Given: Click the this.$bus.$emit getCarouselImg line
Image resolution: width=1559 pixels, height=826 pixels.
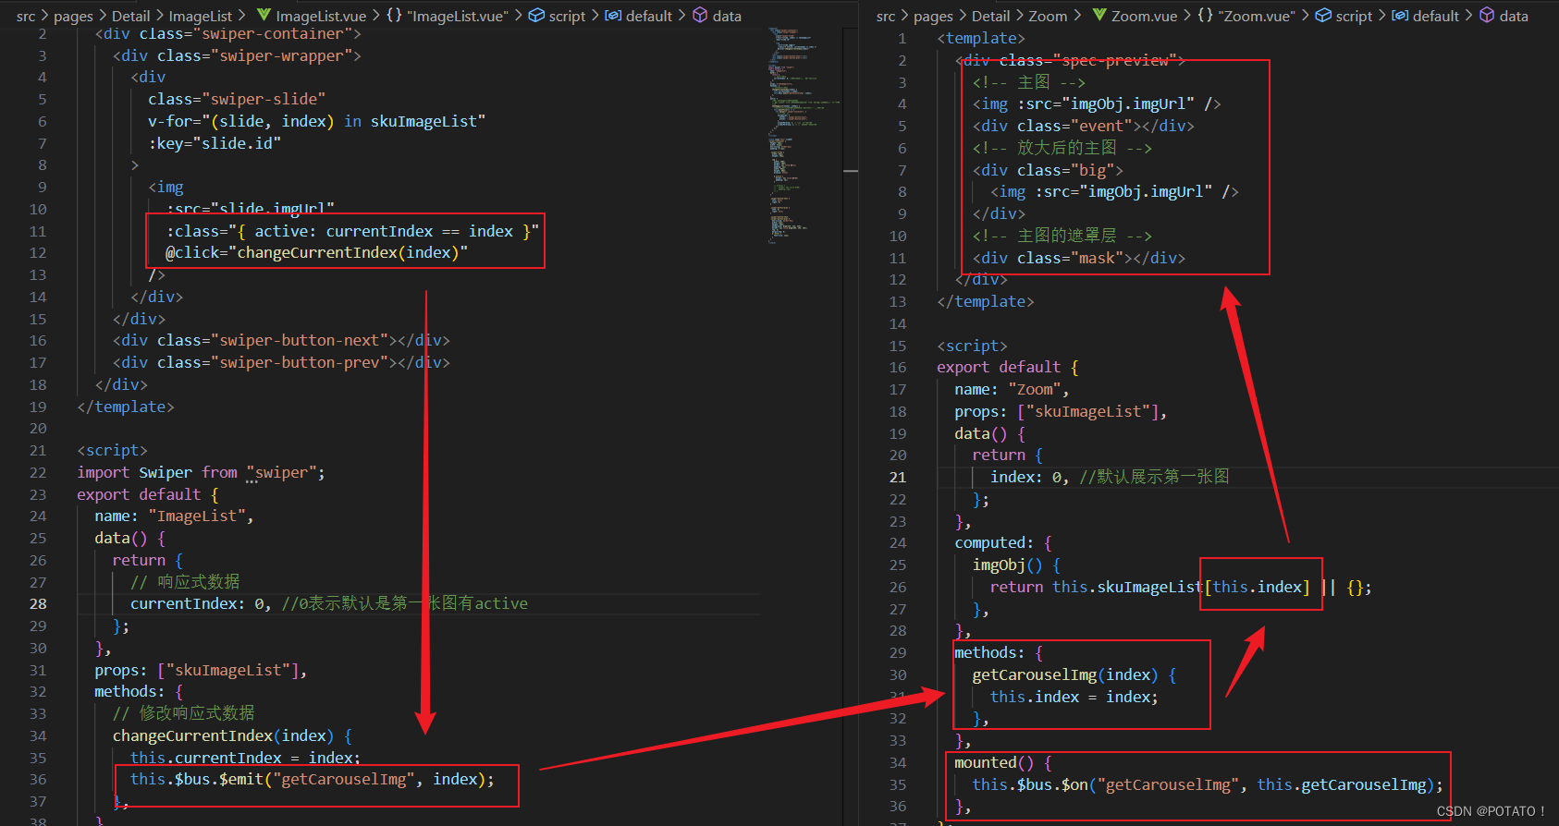Looking at the screenshot, I should click(x=313, y=779).
